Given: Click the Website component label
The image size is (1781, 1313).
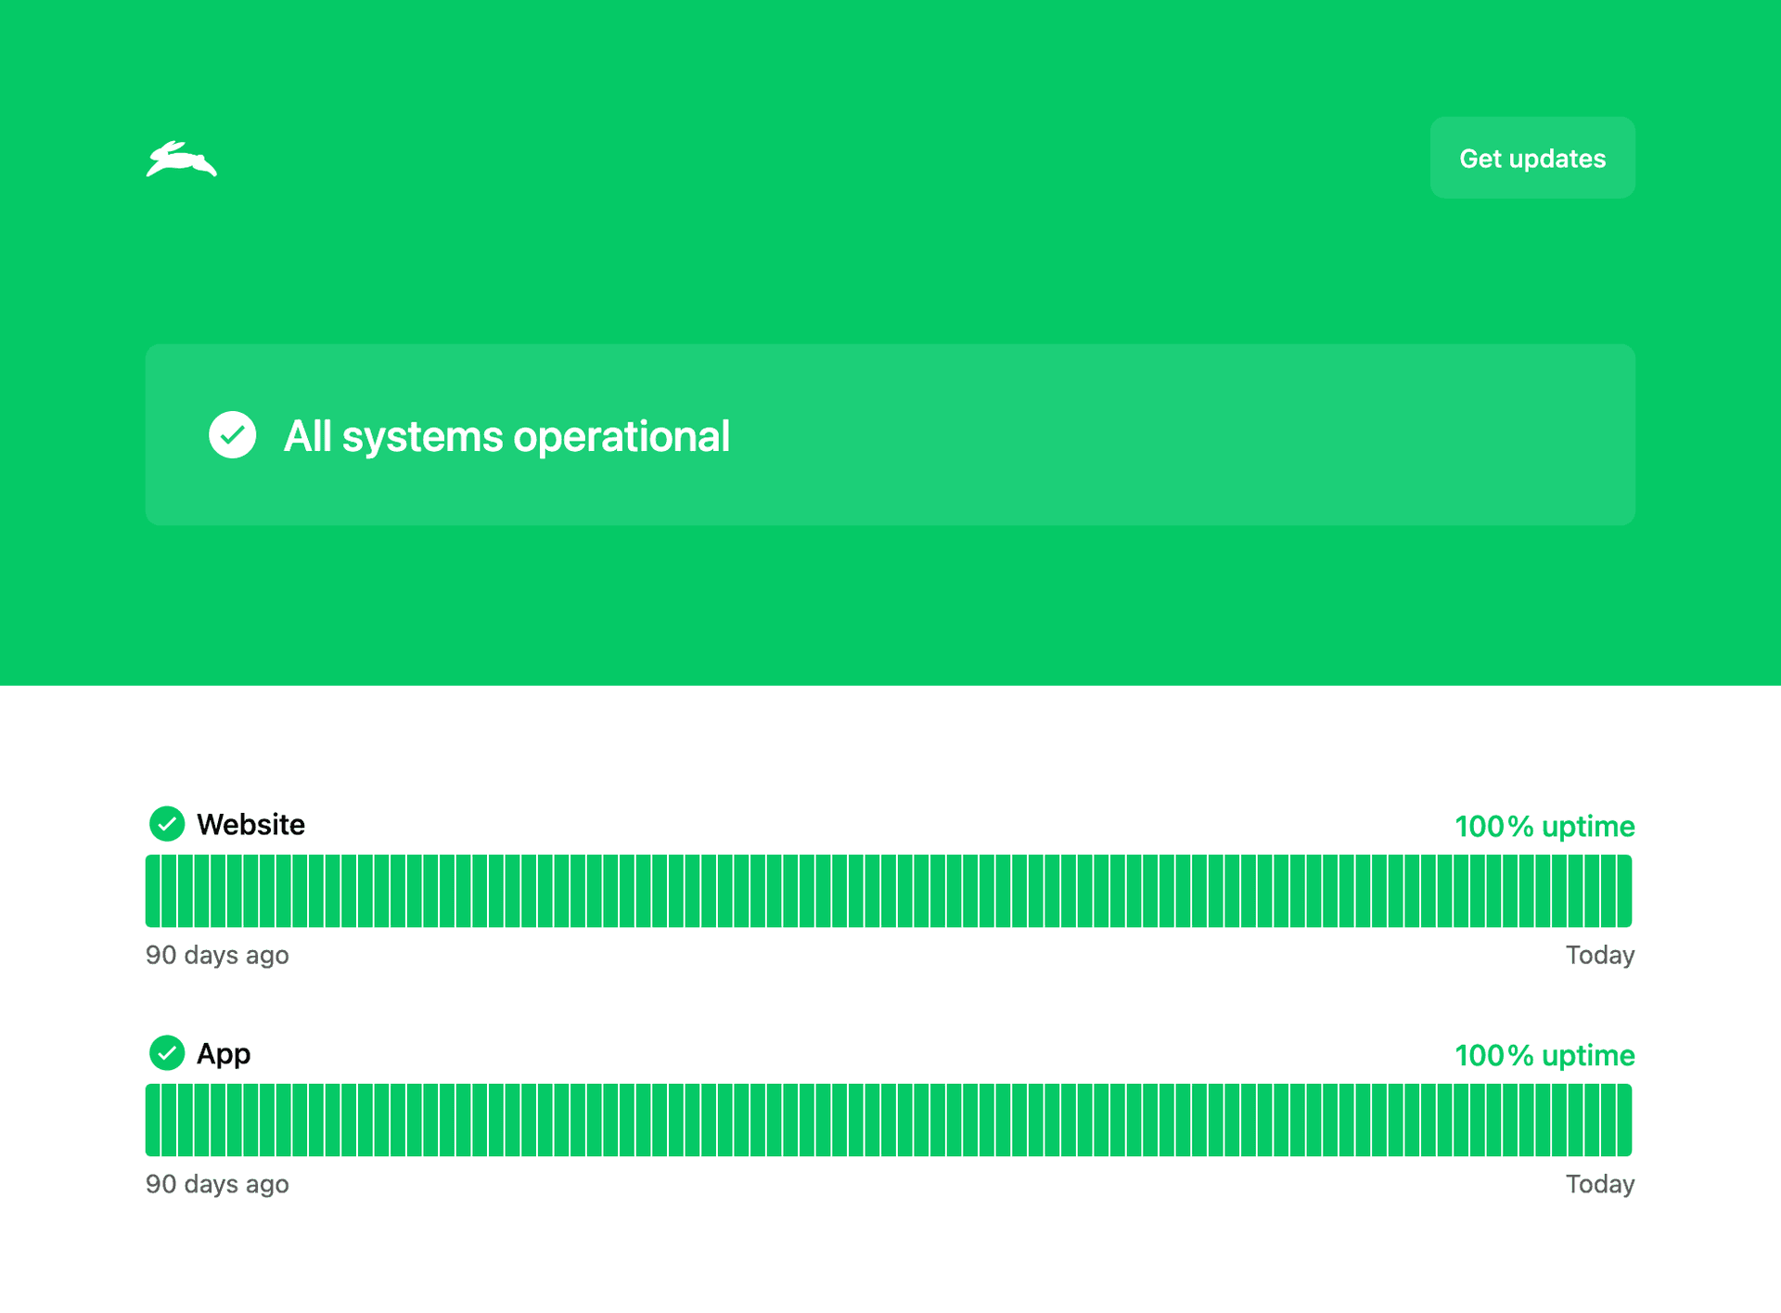Looking at the screenshot, I should click(250, 824).
